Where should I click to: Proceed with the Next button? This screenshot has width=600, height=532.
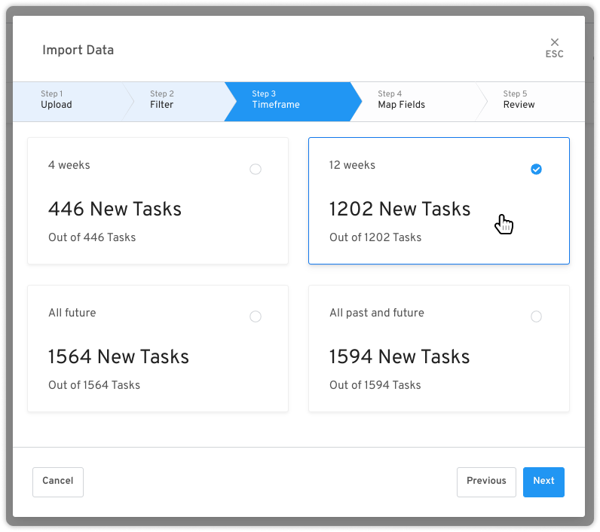tap(543, 482)
